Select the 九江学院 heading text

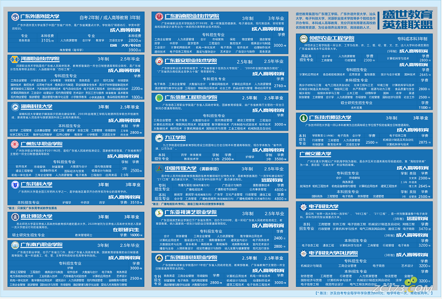click(x=175, y=138)
